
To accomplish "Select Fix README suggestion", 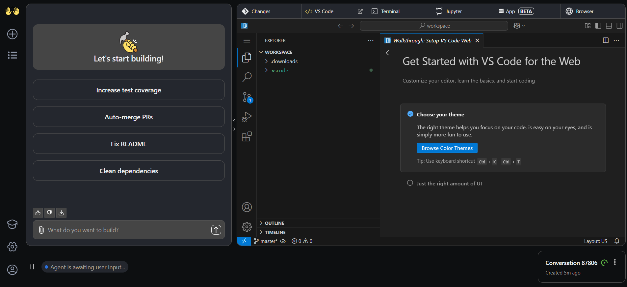I will click(x=129, y=144).
